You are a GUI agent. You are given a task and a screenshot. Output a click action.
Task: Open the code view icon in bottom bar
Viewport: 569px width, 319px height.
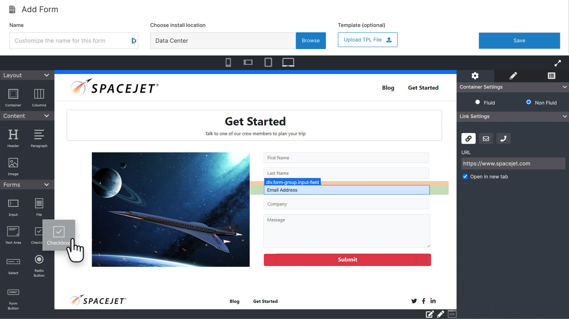pos(452,314)
